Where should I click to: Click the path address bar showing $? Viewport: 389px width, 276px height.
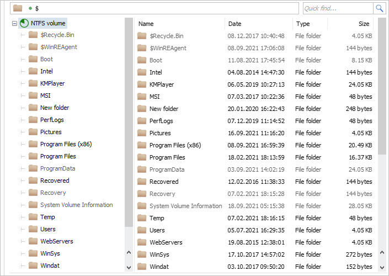pos(166,8)
